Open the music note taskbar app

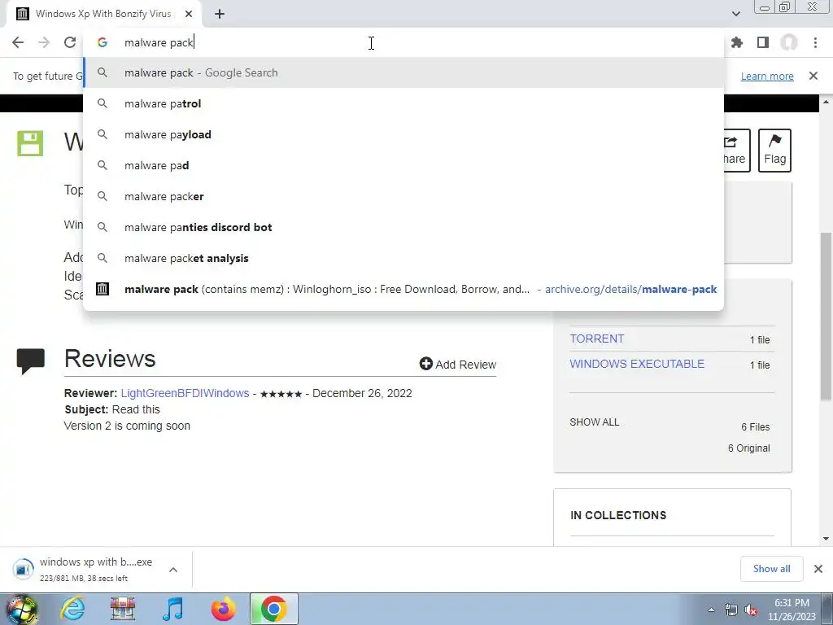point(172,609)
